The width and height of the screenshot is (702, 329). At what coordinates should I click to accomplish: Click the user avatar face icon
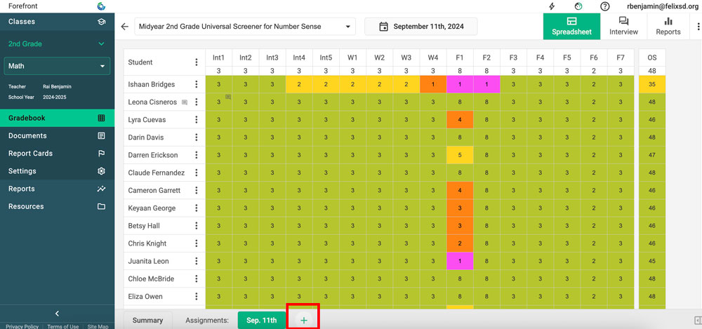tap(578, 6)
